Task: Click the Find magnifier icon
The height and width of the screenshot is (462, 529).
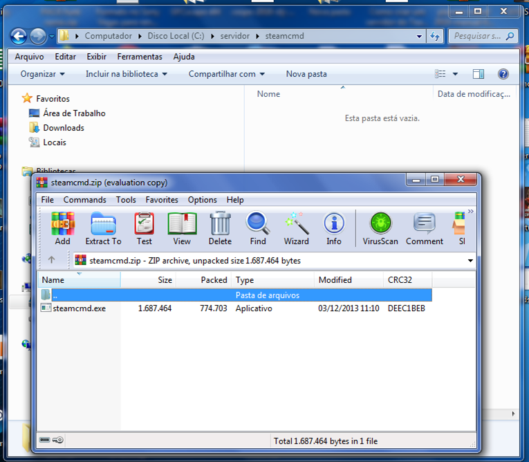Action: pos(258,228)
